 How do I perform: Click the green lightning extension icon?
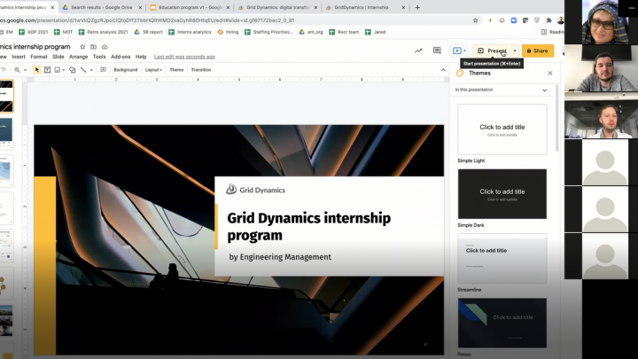tap(490, 20)
